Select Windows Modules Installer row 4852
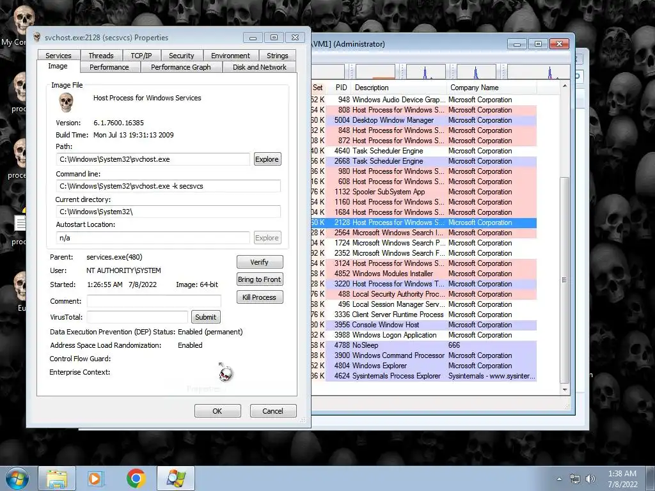The width and height of the screenshot is (655, 491). click(x=424, y=274)
